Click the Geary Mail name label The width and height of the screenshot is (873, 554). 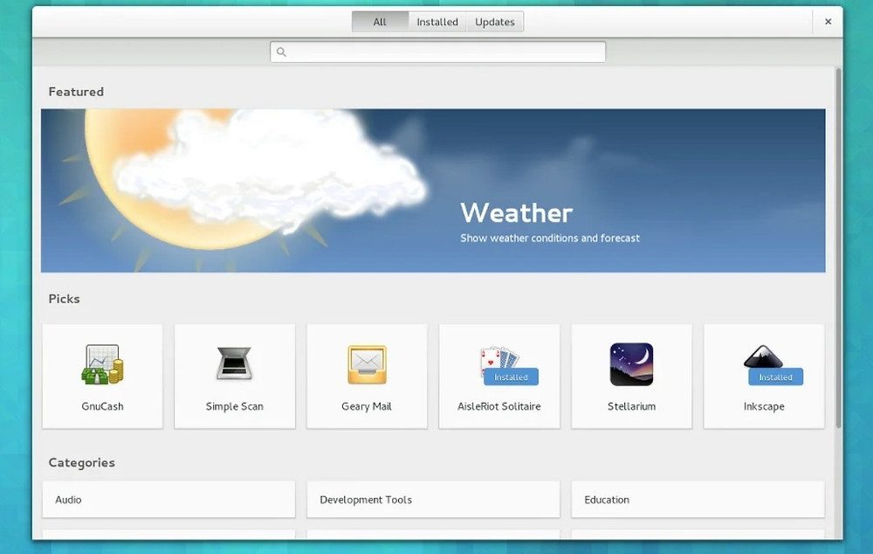(367, 406)
